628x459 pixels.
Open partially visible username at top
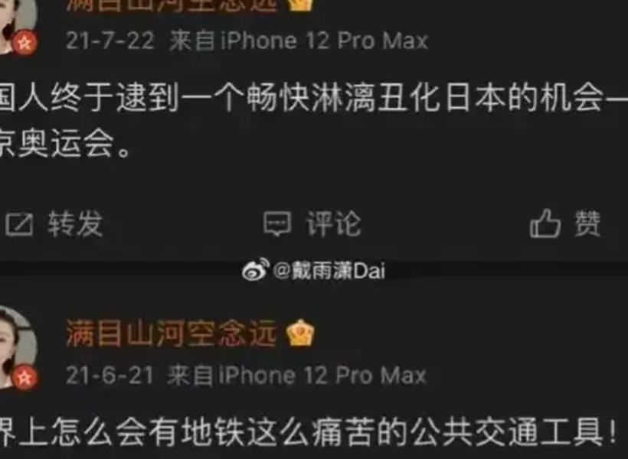click(x=172, y=5)
